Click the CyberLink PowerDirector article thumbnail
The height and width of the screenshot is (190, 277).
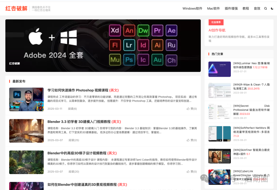[x=219, y=177]
